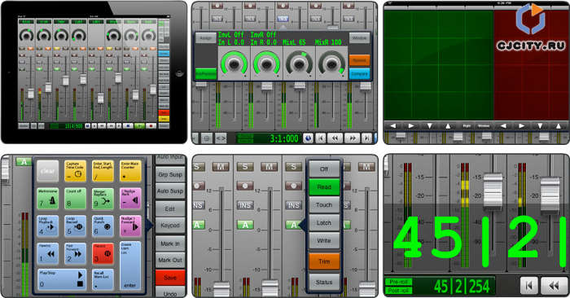Tap the Play/Stop 0 keypad key
The height and width of the screenshot is (298, 570).
coord(62,279)
